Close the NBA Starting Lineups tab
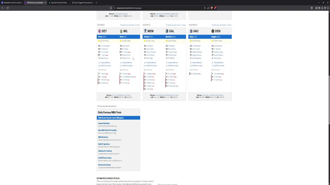 [45, 3]
